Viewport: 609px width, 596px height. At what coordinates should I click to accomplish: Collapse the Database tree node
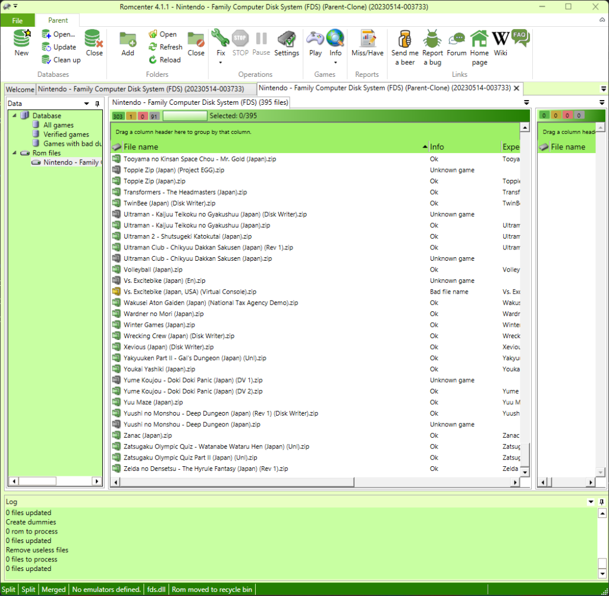click(14, 116)
